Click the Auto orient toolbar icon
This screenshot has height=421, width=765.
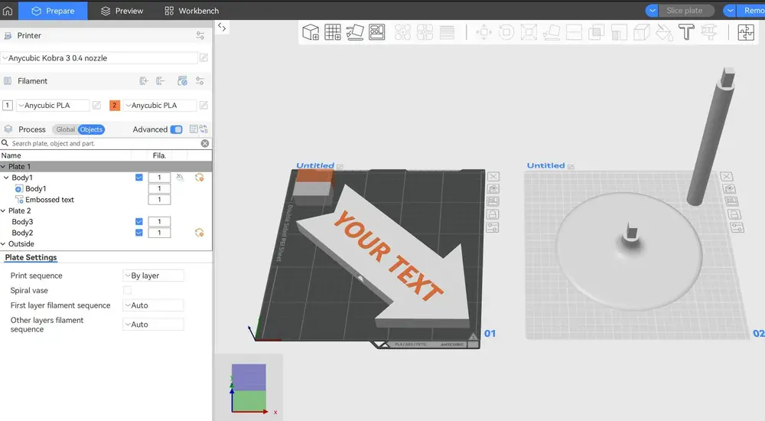click(355, 32)
